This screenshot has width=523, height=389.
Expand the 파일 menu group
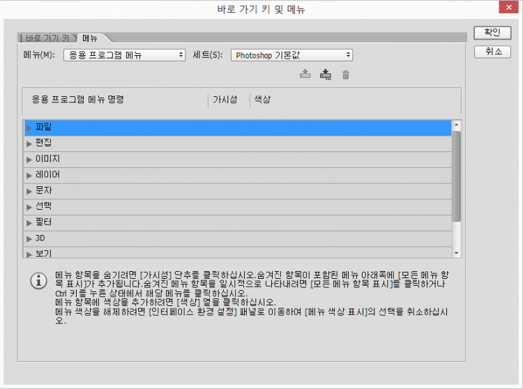[x=29, y=128]
